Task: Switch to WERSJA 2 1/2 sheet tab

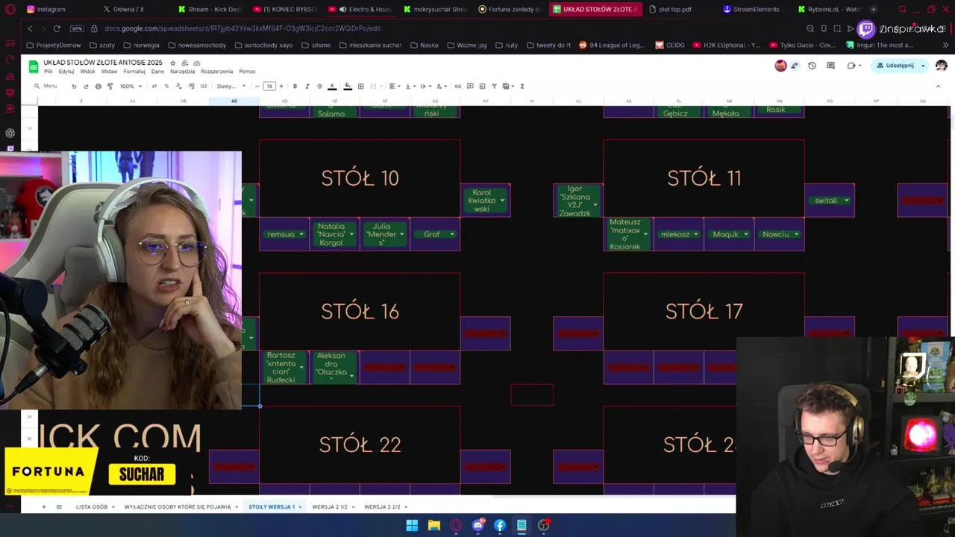Action: click(330, 507)
